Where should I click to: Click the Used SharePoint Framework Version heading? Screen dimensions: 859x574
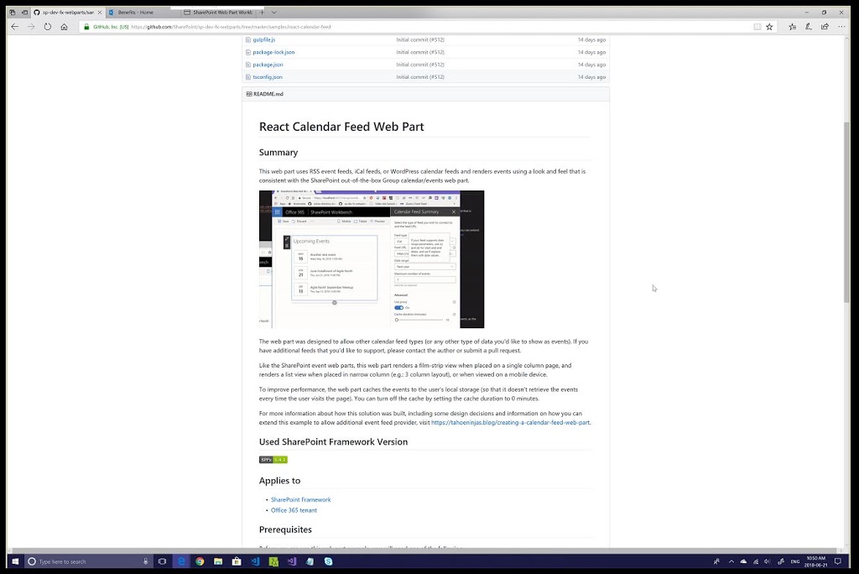tap(333, 442)
